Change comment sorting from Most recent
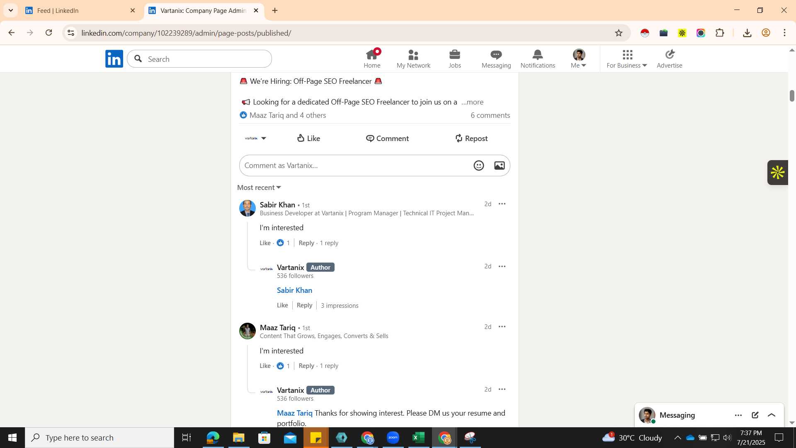The width and height of the screenshot is (796, 448). tap(259, 187)
